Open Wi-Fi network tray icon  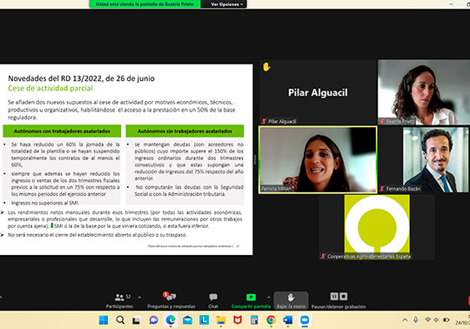[x=427, y=320]
